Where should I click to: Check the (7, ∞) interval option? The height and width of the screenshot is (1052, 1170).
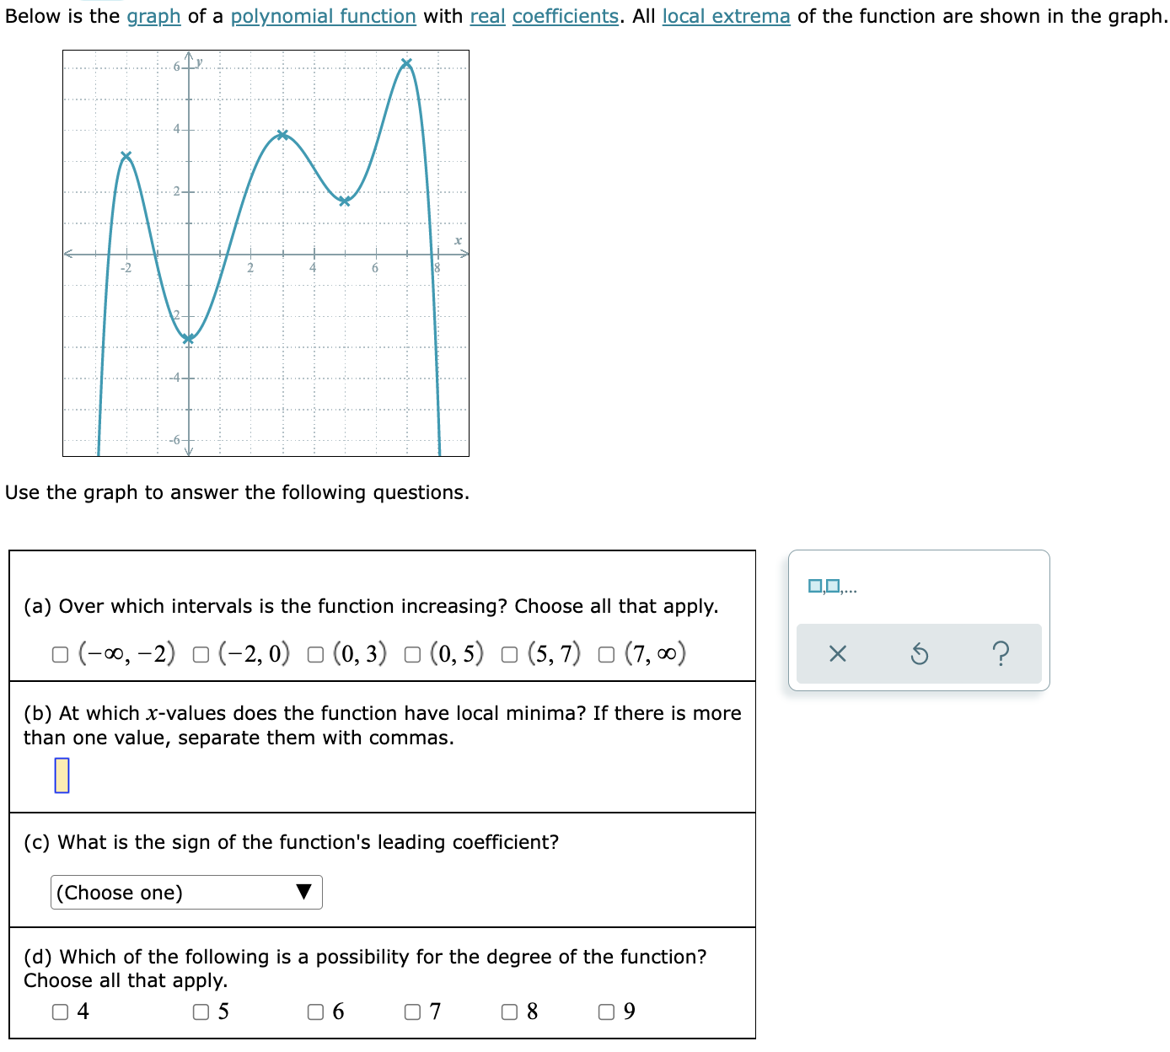[x=605, y=653]
